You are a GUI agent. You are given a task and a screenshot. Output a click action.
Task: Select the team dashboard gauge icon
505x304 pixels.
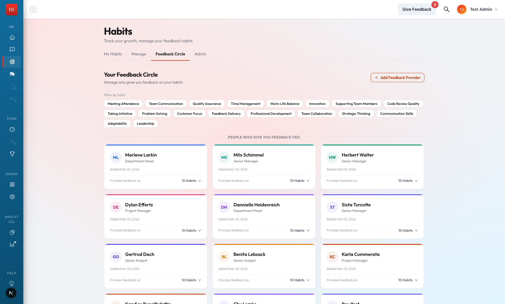point(12,129)
